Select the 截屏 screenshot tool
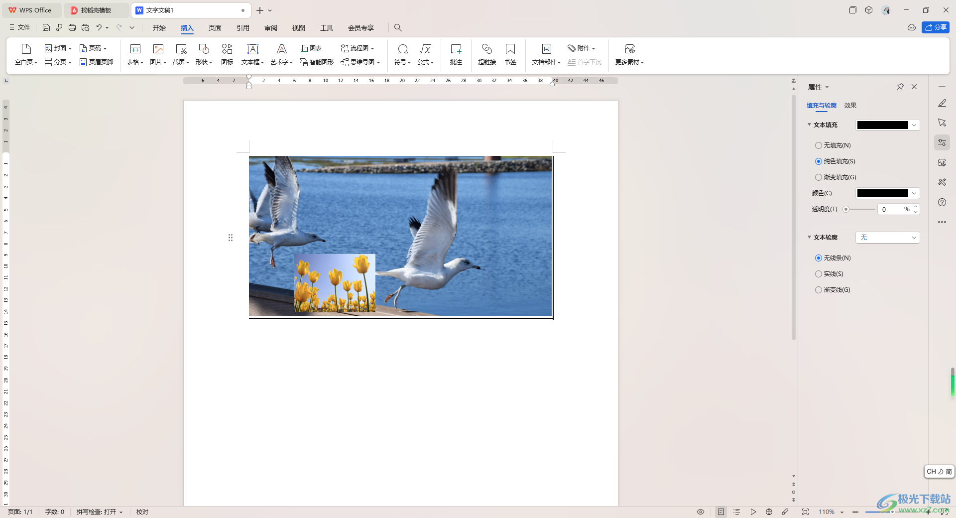956x518 pixels. (181, 54)
